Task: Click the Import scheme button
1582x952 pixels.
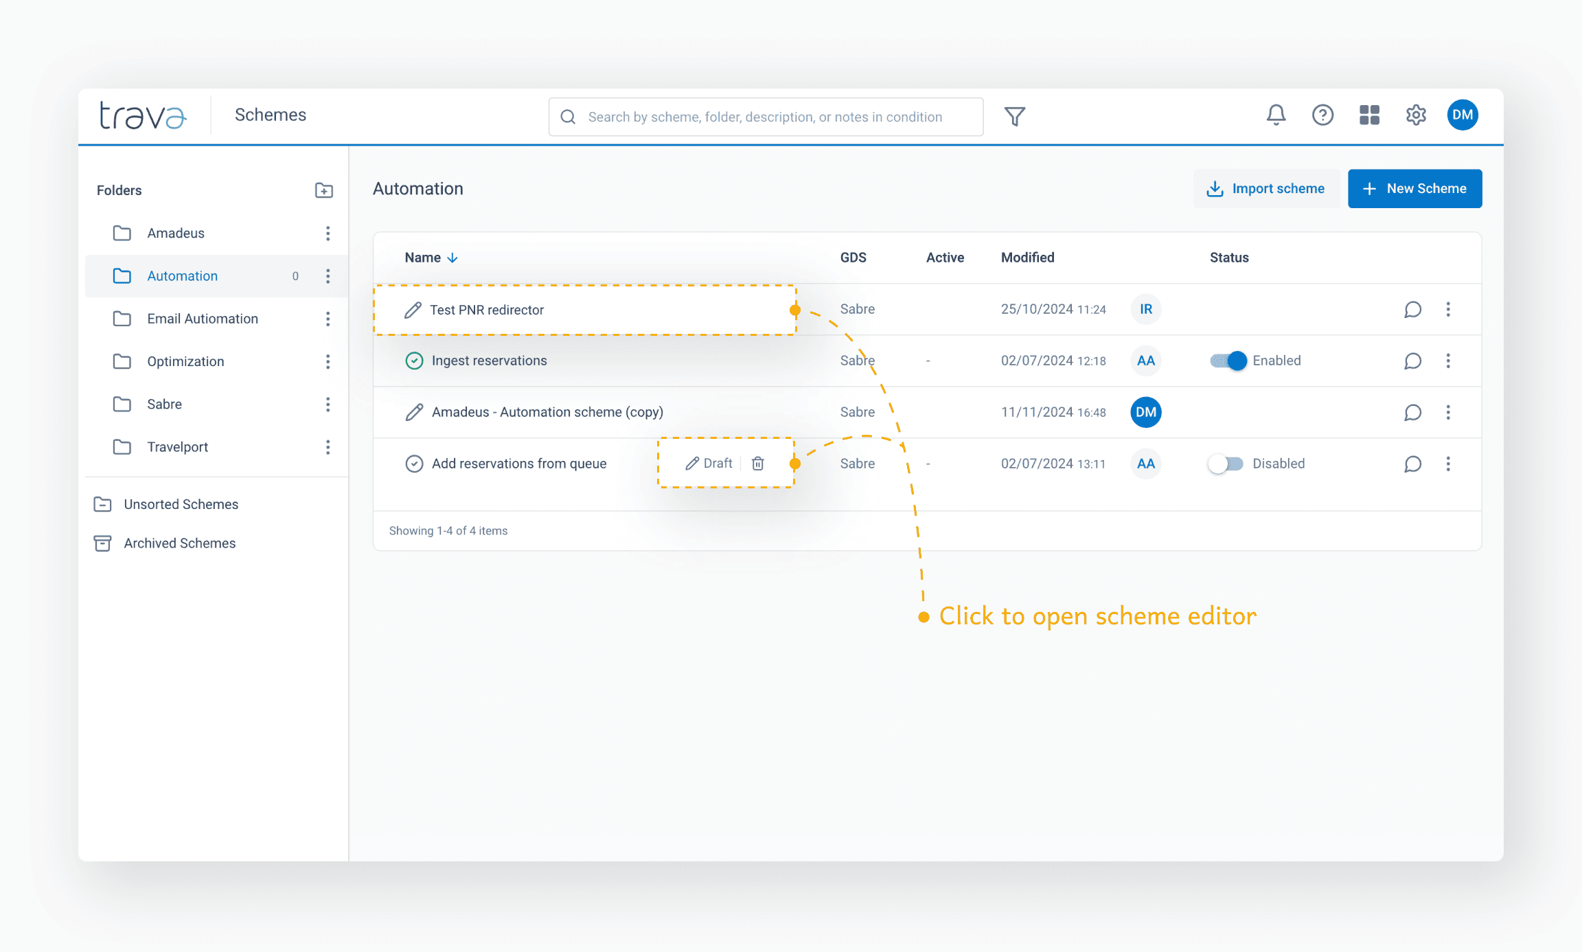Action: point(1265,188)
